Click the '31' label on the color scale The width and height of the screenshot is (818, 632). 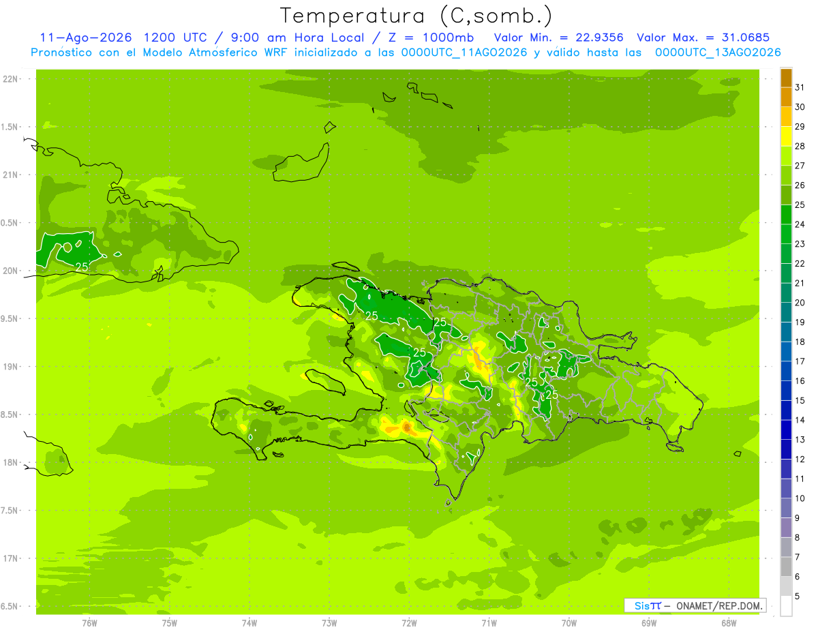[x=800, y=87]
